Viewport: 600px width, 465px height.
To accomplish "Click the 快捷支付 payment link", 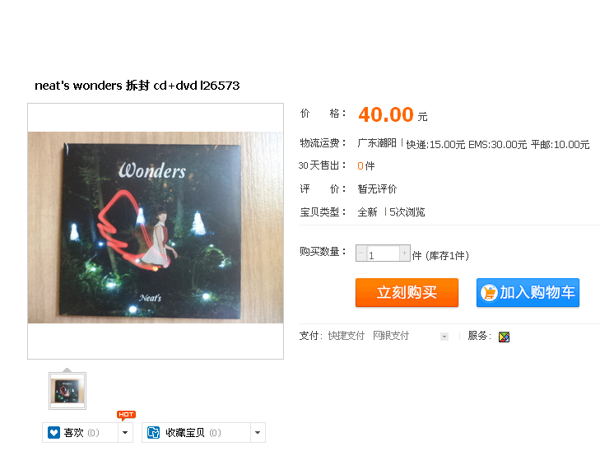I will [x=347, y=336].
